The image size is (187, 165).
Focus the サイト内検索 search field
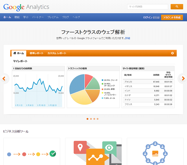pos(148,7)
